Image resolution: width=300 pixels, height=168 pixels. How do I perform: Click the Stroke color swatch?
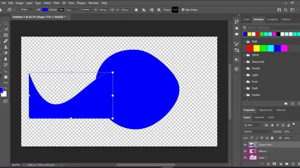(x=61, y=10)
